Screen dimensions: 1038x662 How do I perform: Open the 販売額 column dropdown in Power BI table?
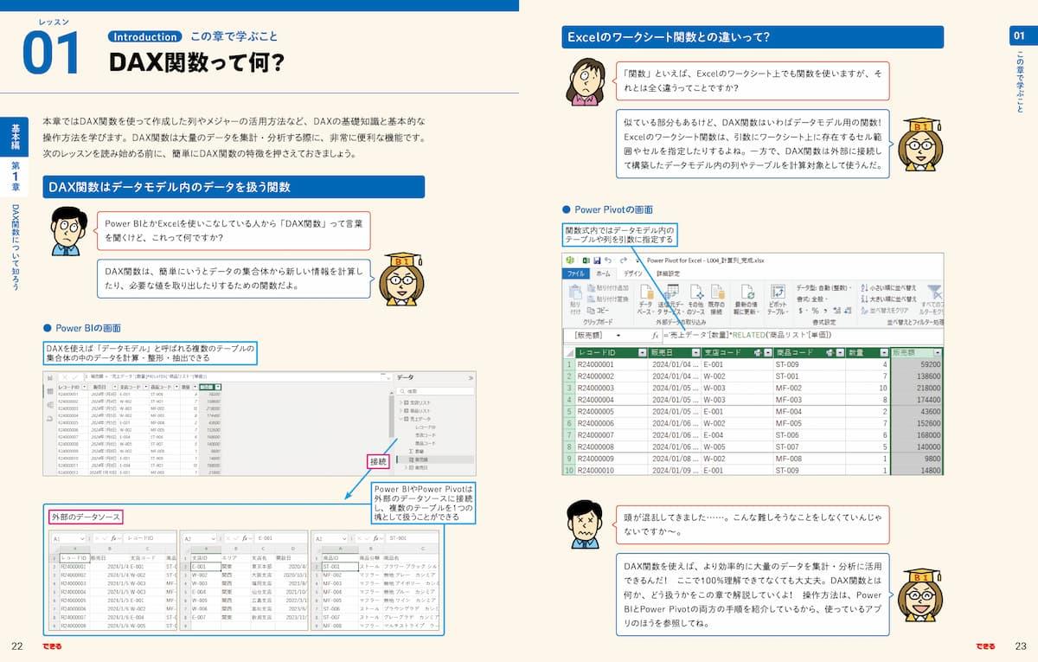217,387
